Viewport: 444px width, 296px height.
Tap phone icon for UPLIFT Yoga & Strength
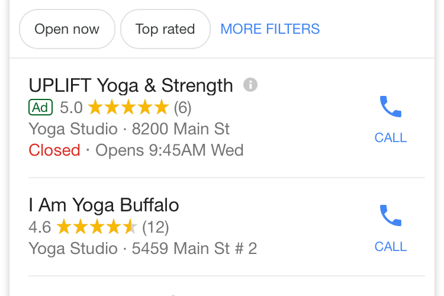pyautogui.click(x=391, y=107)
